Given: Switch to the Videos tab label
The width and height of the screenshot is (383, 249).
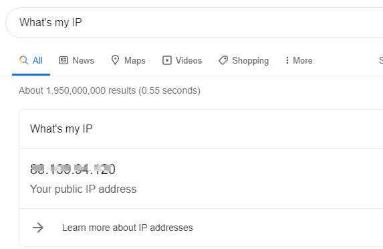Looking at the screenshot, I should coord(188,60).
